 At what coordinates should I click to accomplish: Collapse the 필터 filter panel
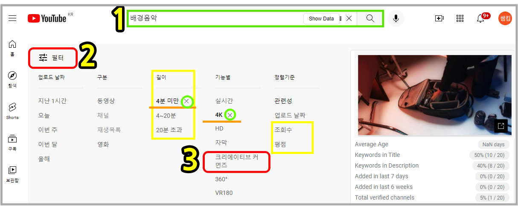52,58
